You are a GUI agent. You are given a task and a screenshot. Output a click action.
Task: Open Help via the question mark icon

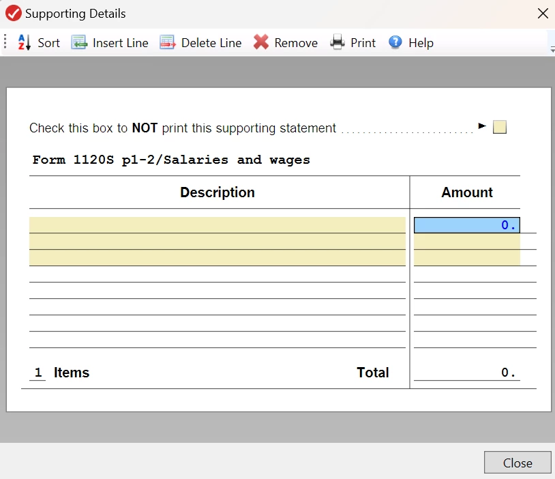[x=395, y=42]
